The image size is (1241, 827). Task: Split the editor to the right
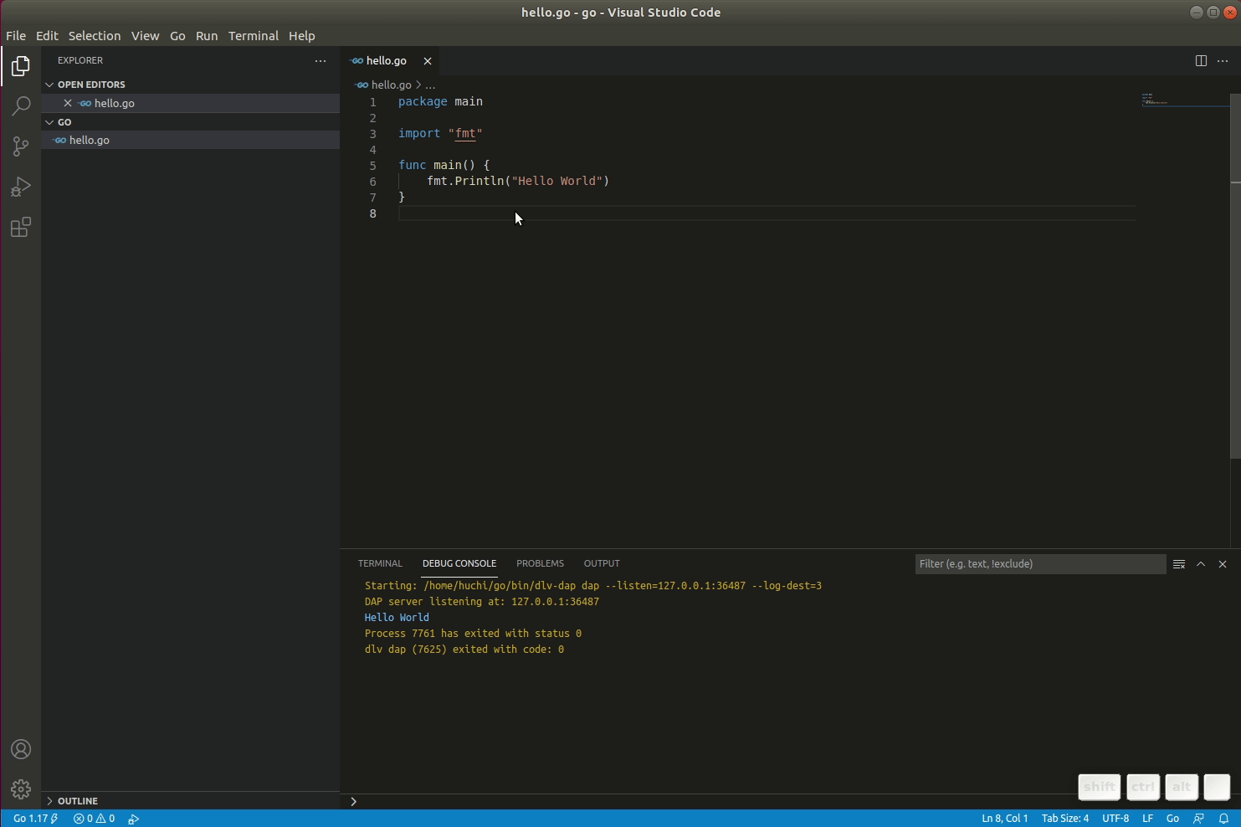click(1201, 61)
